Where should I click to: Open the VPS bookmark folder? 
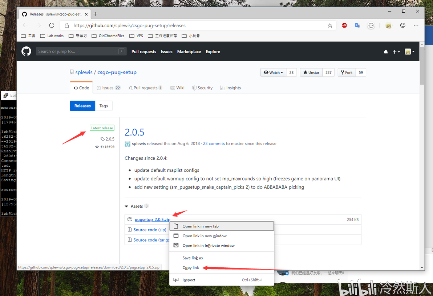(137, 36)
